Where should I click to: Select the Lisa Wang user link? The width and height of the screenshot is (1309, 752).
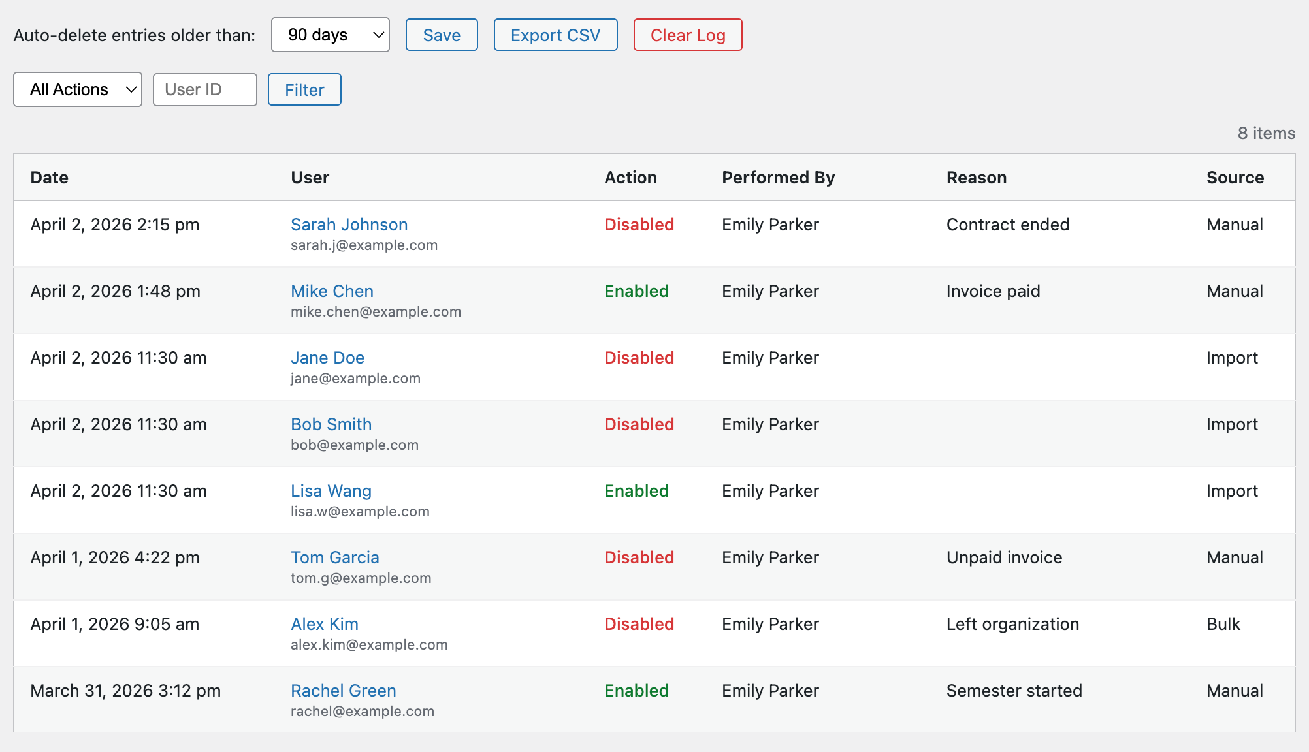331,491
